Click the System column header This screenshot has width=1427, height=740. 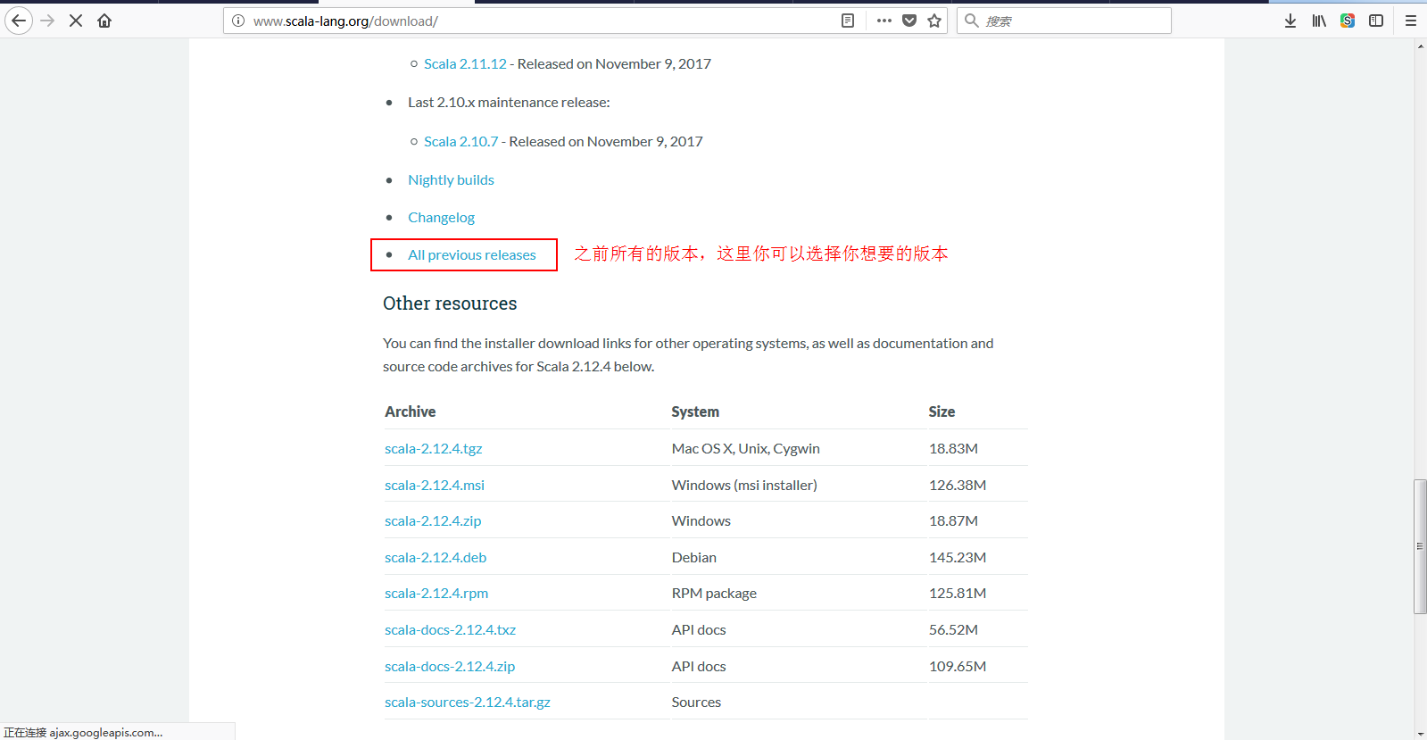pyautogui.click(x=695, y=412)
